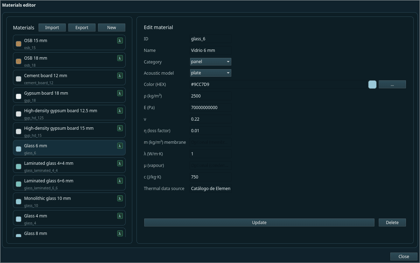Click lambda icon on Monolithic glass 10 mm
420x263 pixels.
(x=120, y=198)
